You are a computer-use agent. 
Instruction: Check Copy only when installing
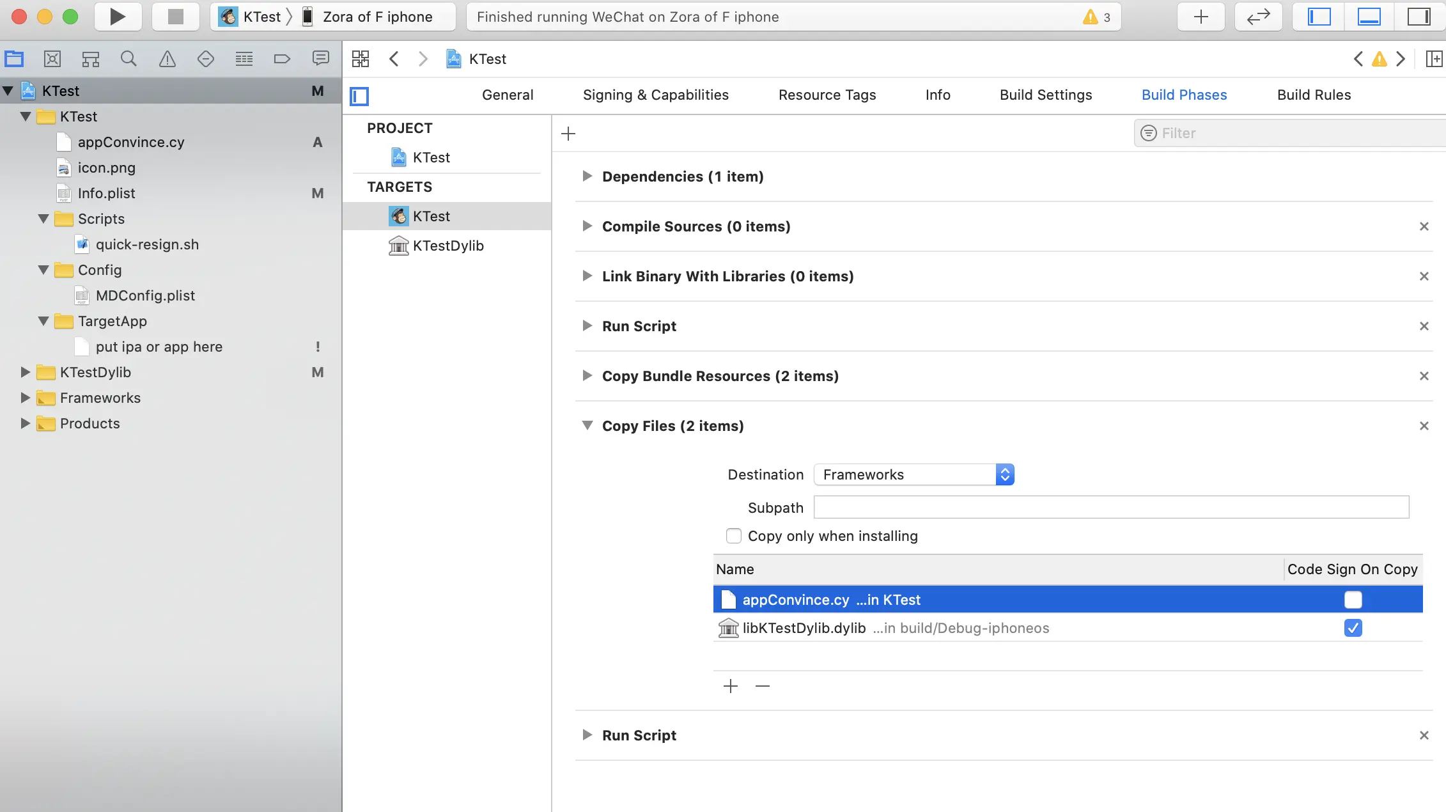click(734, 536)
